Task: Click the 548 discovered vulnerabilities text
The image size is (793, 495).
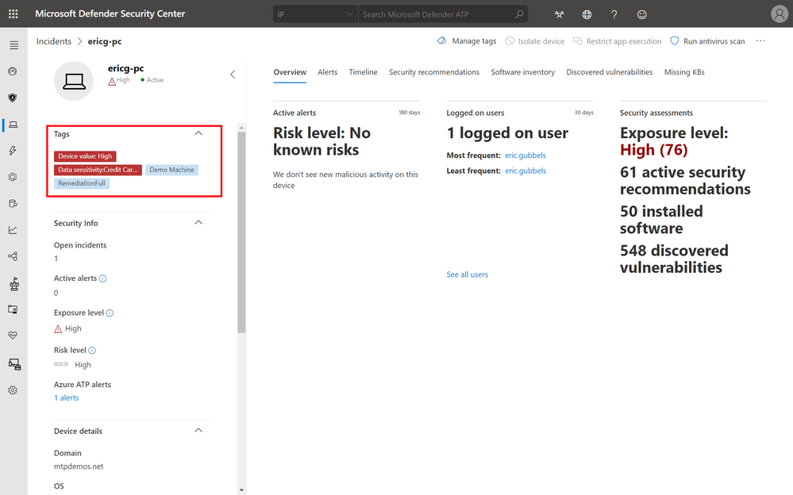Action: 674,259
